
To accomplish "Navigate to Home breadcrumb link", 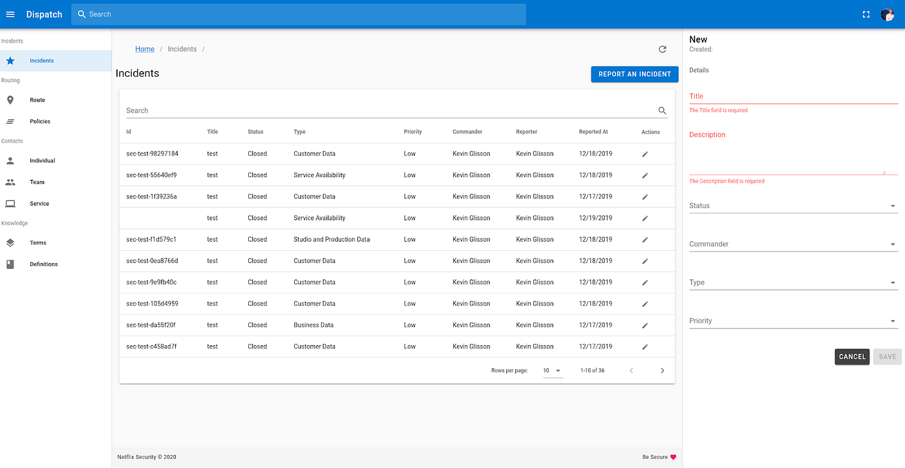I will click(x=144, y=48).
